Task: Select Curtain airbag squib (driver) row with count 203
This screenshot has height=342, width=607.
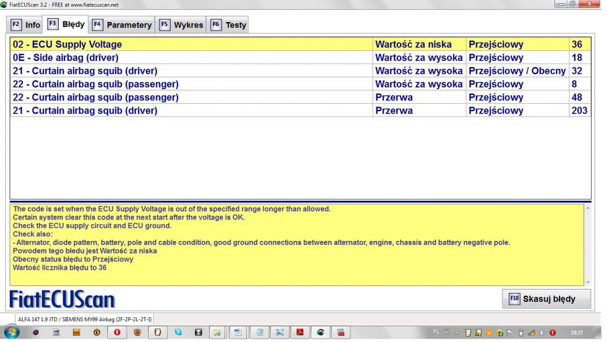Action: (301, 110)
